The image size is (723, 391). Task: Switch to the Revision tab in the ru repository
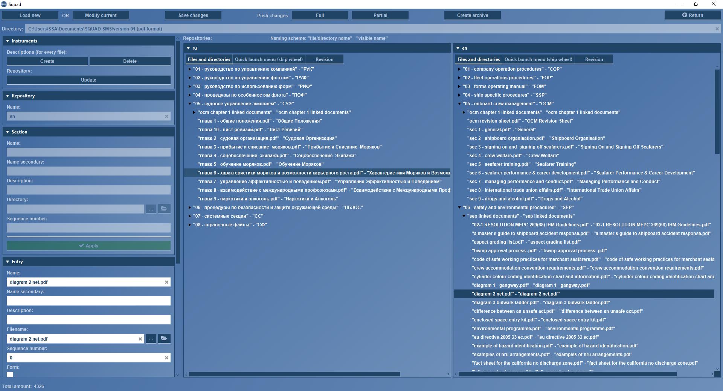click(x=323, y=59)
